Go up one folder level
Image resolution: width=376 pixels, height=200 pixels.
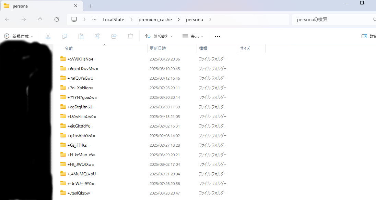click(x=40, y=19)
